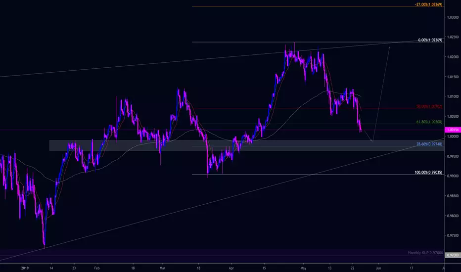
Task: Select the Apr label on time axis
Action: tap(231, 268)
